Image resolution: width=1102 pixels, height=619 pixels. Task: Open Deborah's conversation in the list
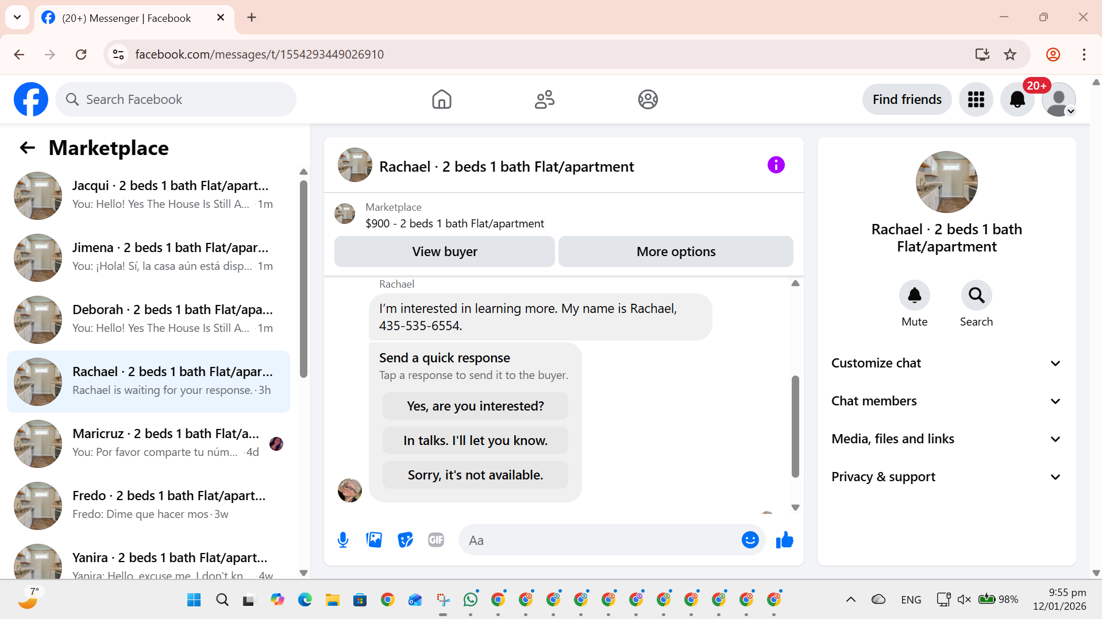[148, 319]
